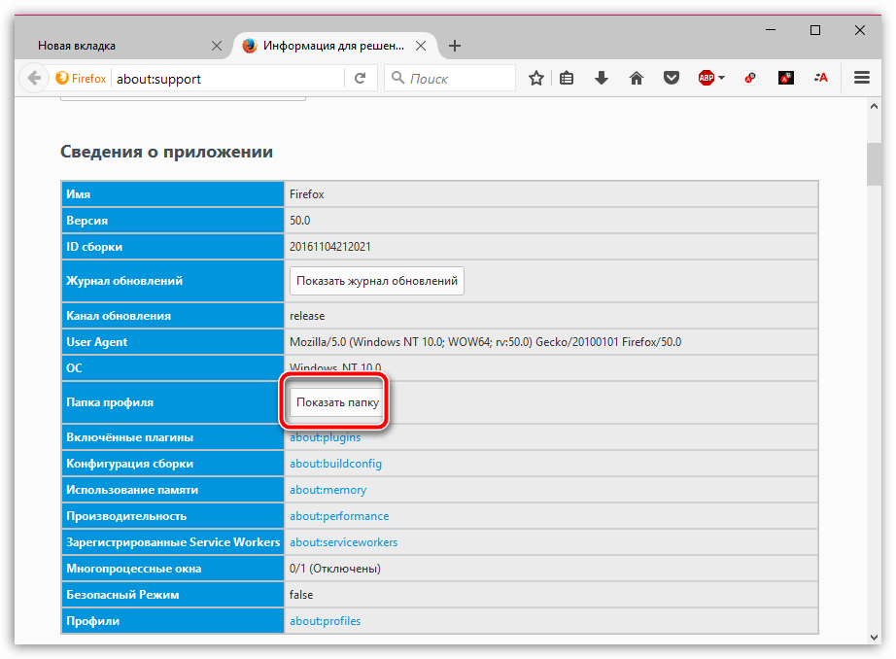Image resolution: width=896 pixels, height=659 pixels.
Task: Go to the home page icon
Action: (x=637, y=79)
